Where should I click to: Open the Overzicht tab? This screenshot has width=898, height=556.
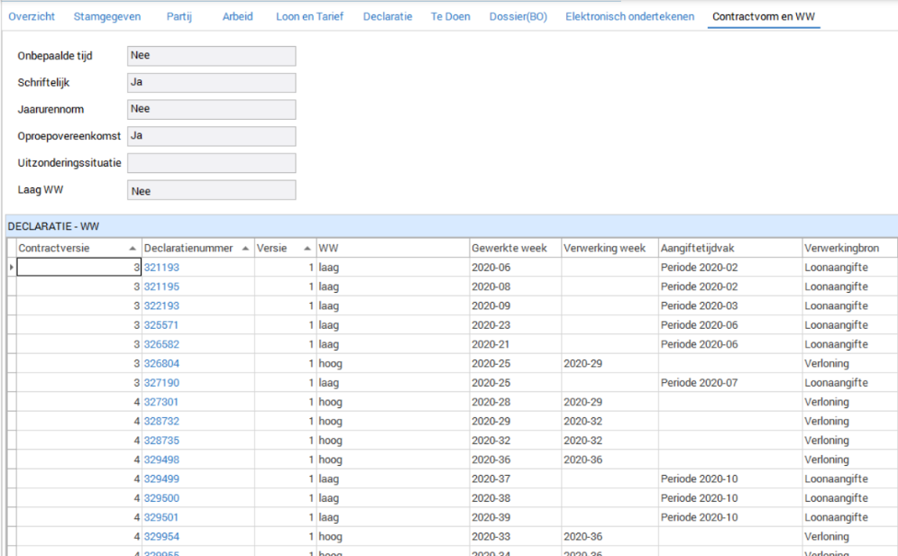[32, 16]
